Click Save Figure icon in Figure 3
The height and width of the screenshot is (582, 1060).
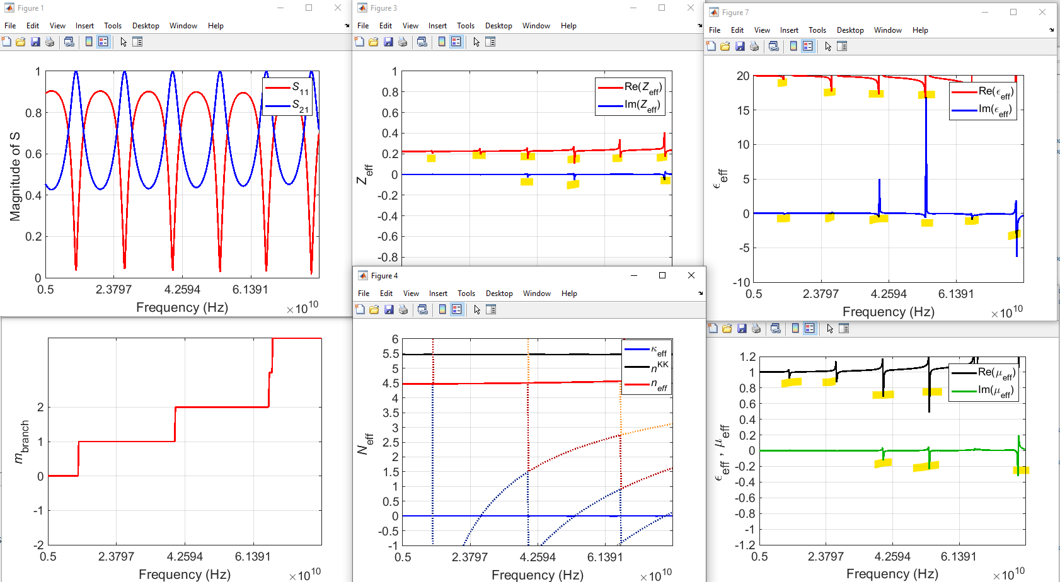pyautogui.click(x=388, y=42)
